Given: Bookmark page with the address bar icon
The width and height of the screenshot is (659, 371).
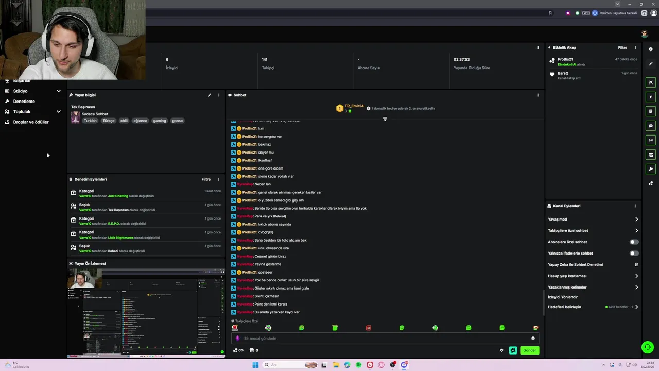Looking at the screenshot, I should click(x=550, y=13).
